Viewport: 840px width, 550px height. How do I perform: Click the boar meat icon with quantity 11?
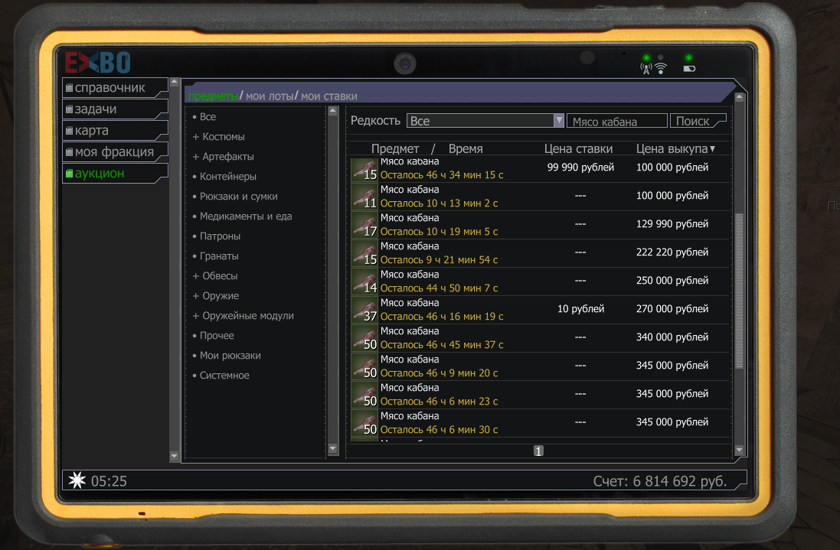point(364,197)
